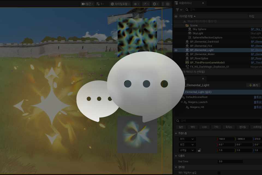The height and width of the screenshot is (175, 262).
Task: Open the viewport settings gear menu
Action: [x=155, y=4]
